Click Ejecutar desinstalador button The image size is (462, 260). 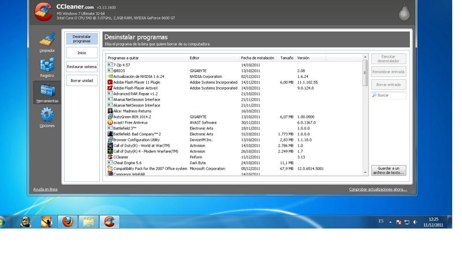388,59
